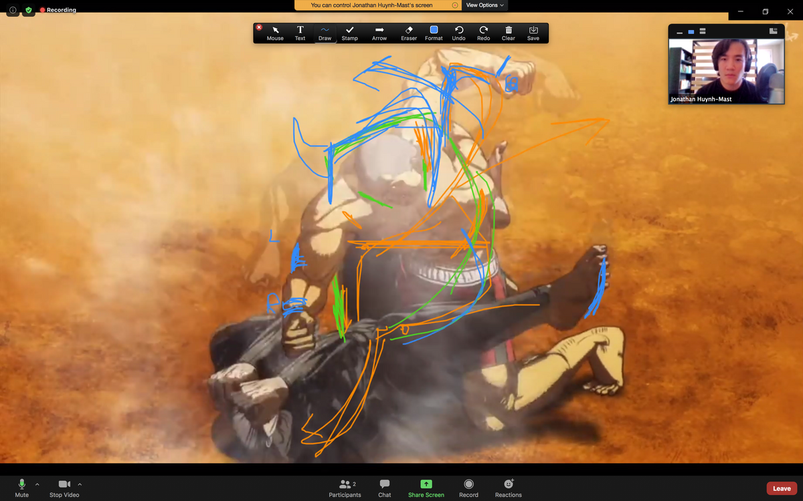Open video options chevron beside Stop Video
The width and height of the screenshot is (803, 501).
(x=80, y=484)
